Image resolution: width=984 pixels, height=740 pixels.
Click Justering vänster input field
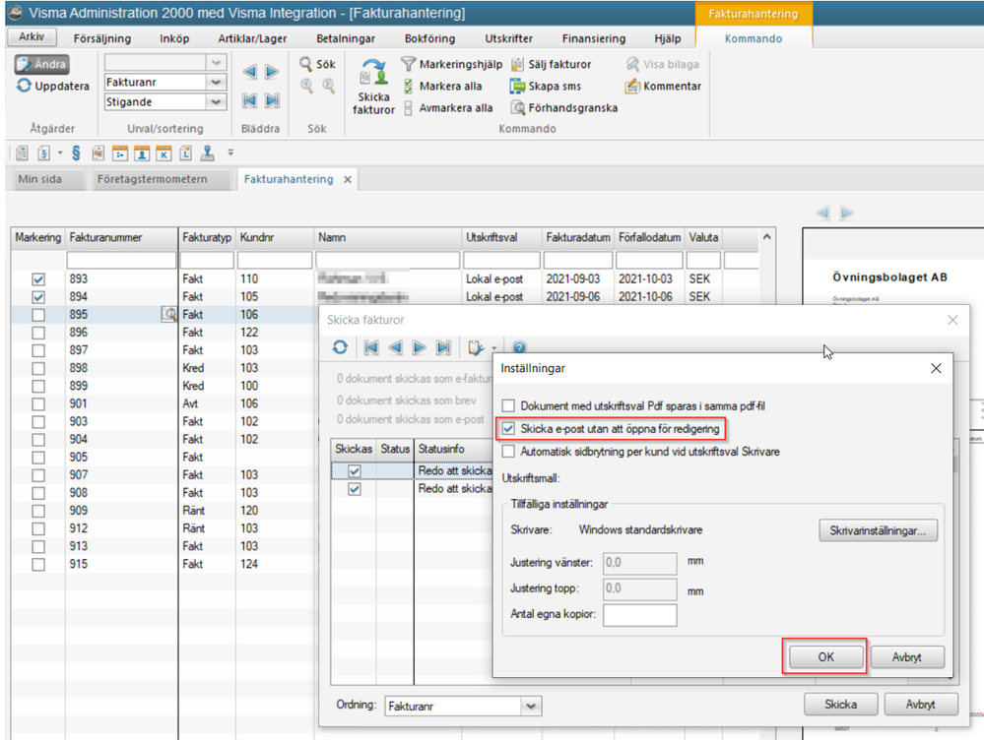[x=640, y=563]
